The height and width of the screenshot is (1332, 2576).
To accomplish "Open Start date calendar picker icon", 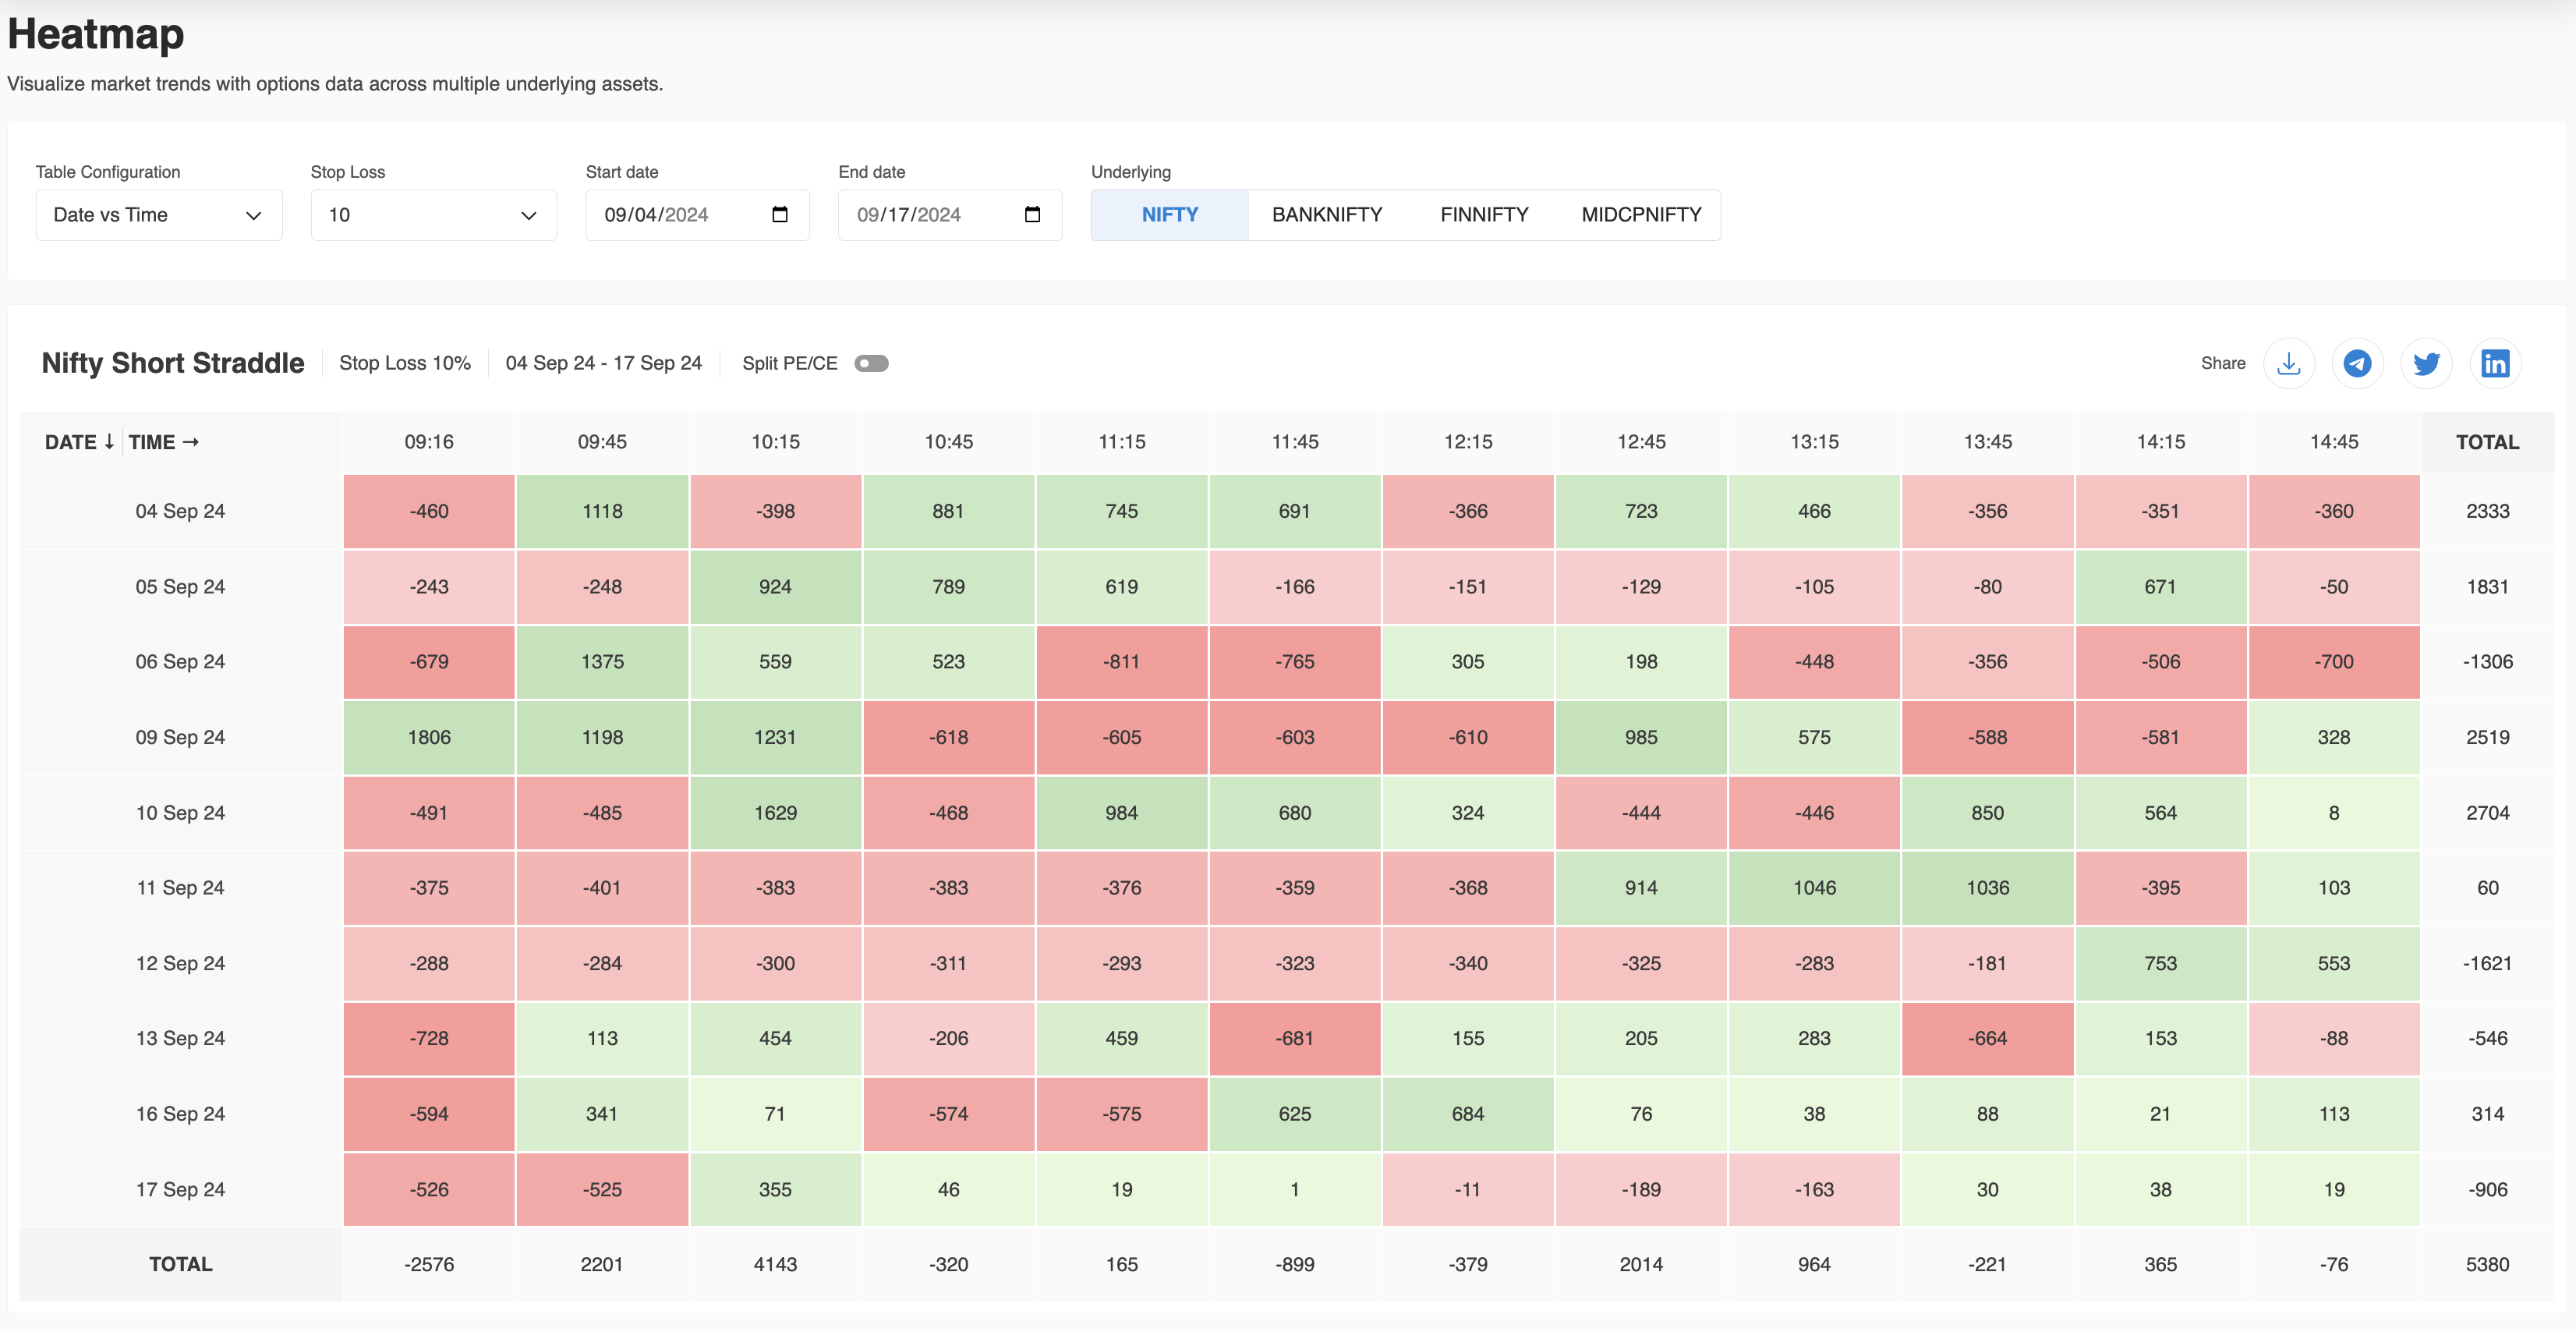I will (x=780, y=215).
